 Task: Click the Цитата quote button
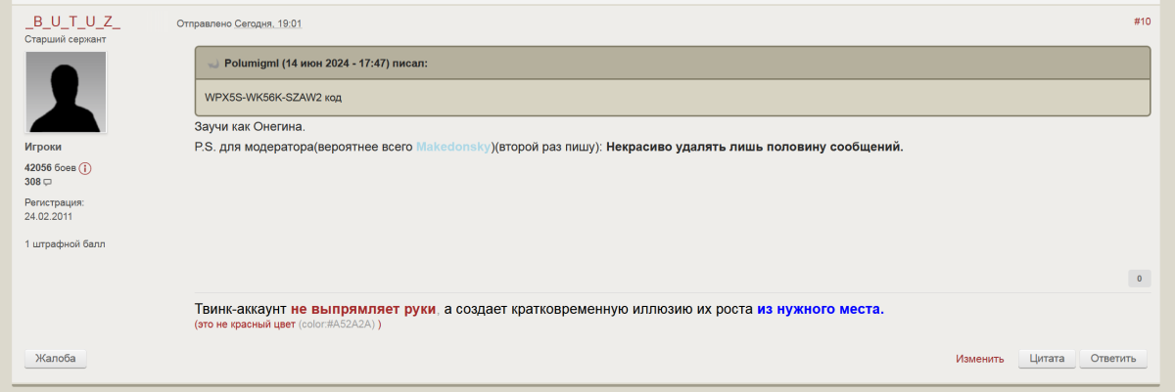tap(1048, 359)
